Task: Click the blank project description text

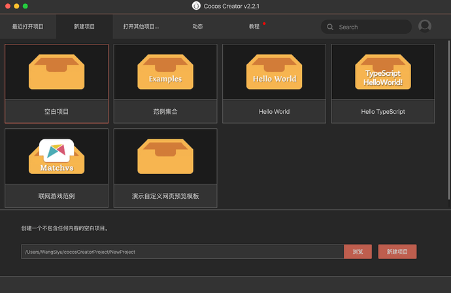Action: [65, 228]
